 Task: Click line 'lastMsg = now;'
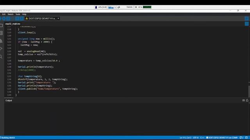(x=29, y=45)
